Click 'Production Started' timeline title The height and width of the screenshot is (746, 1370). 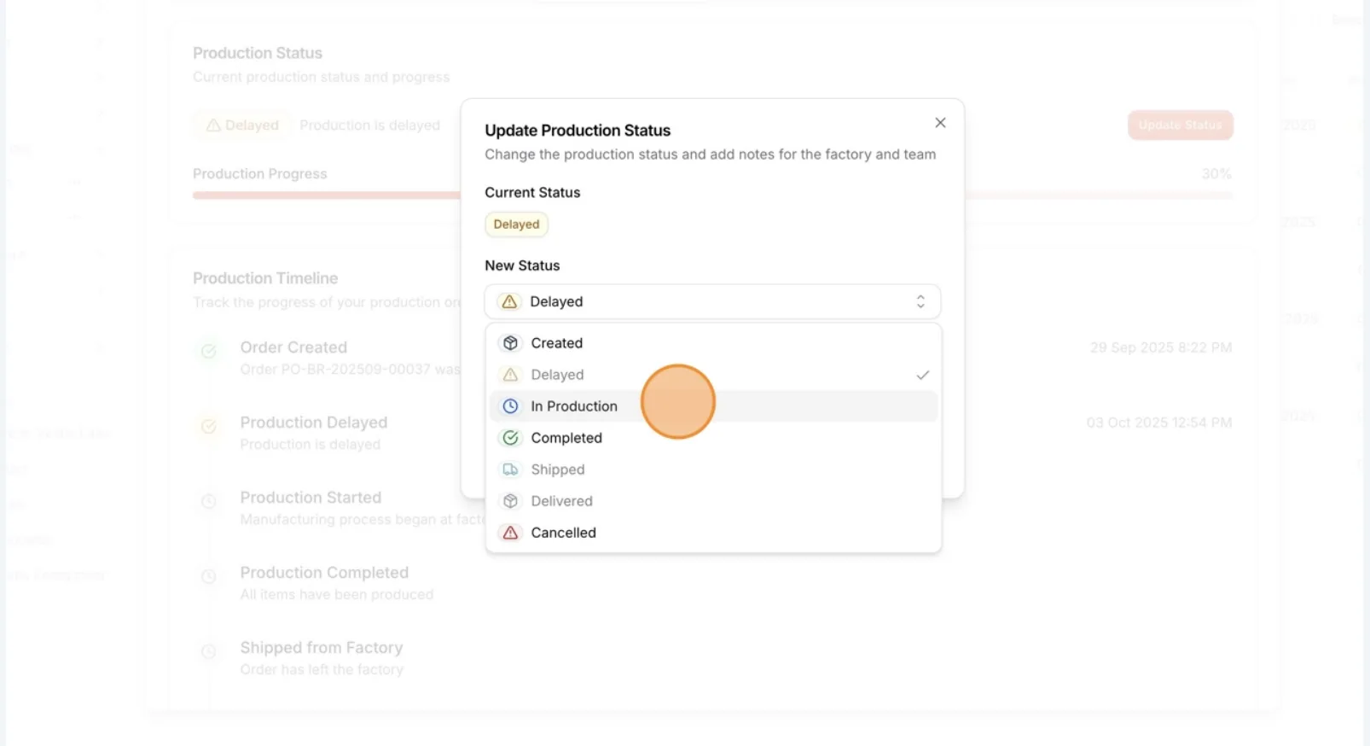point(311,498)
